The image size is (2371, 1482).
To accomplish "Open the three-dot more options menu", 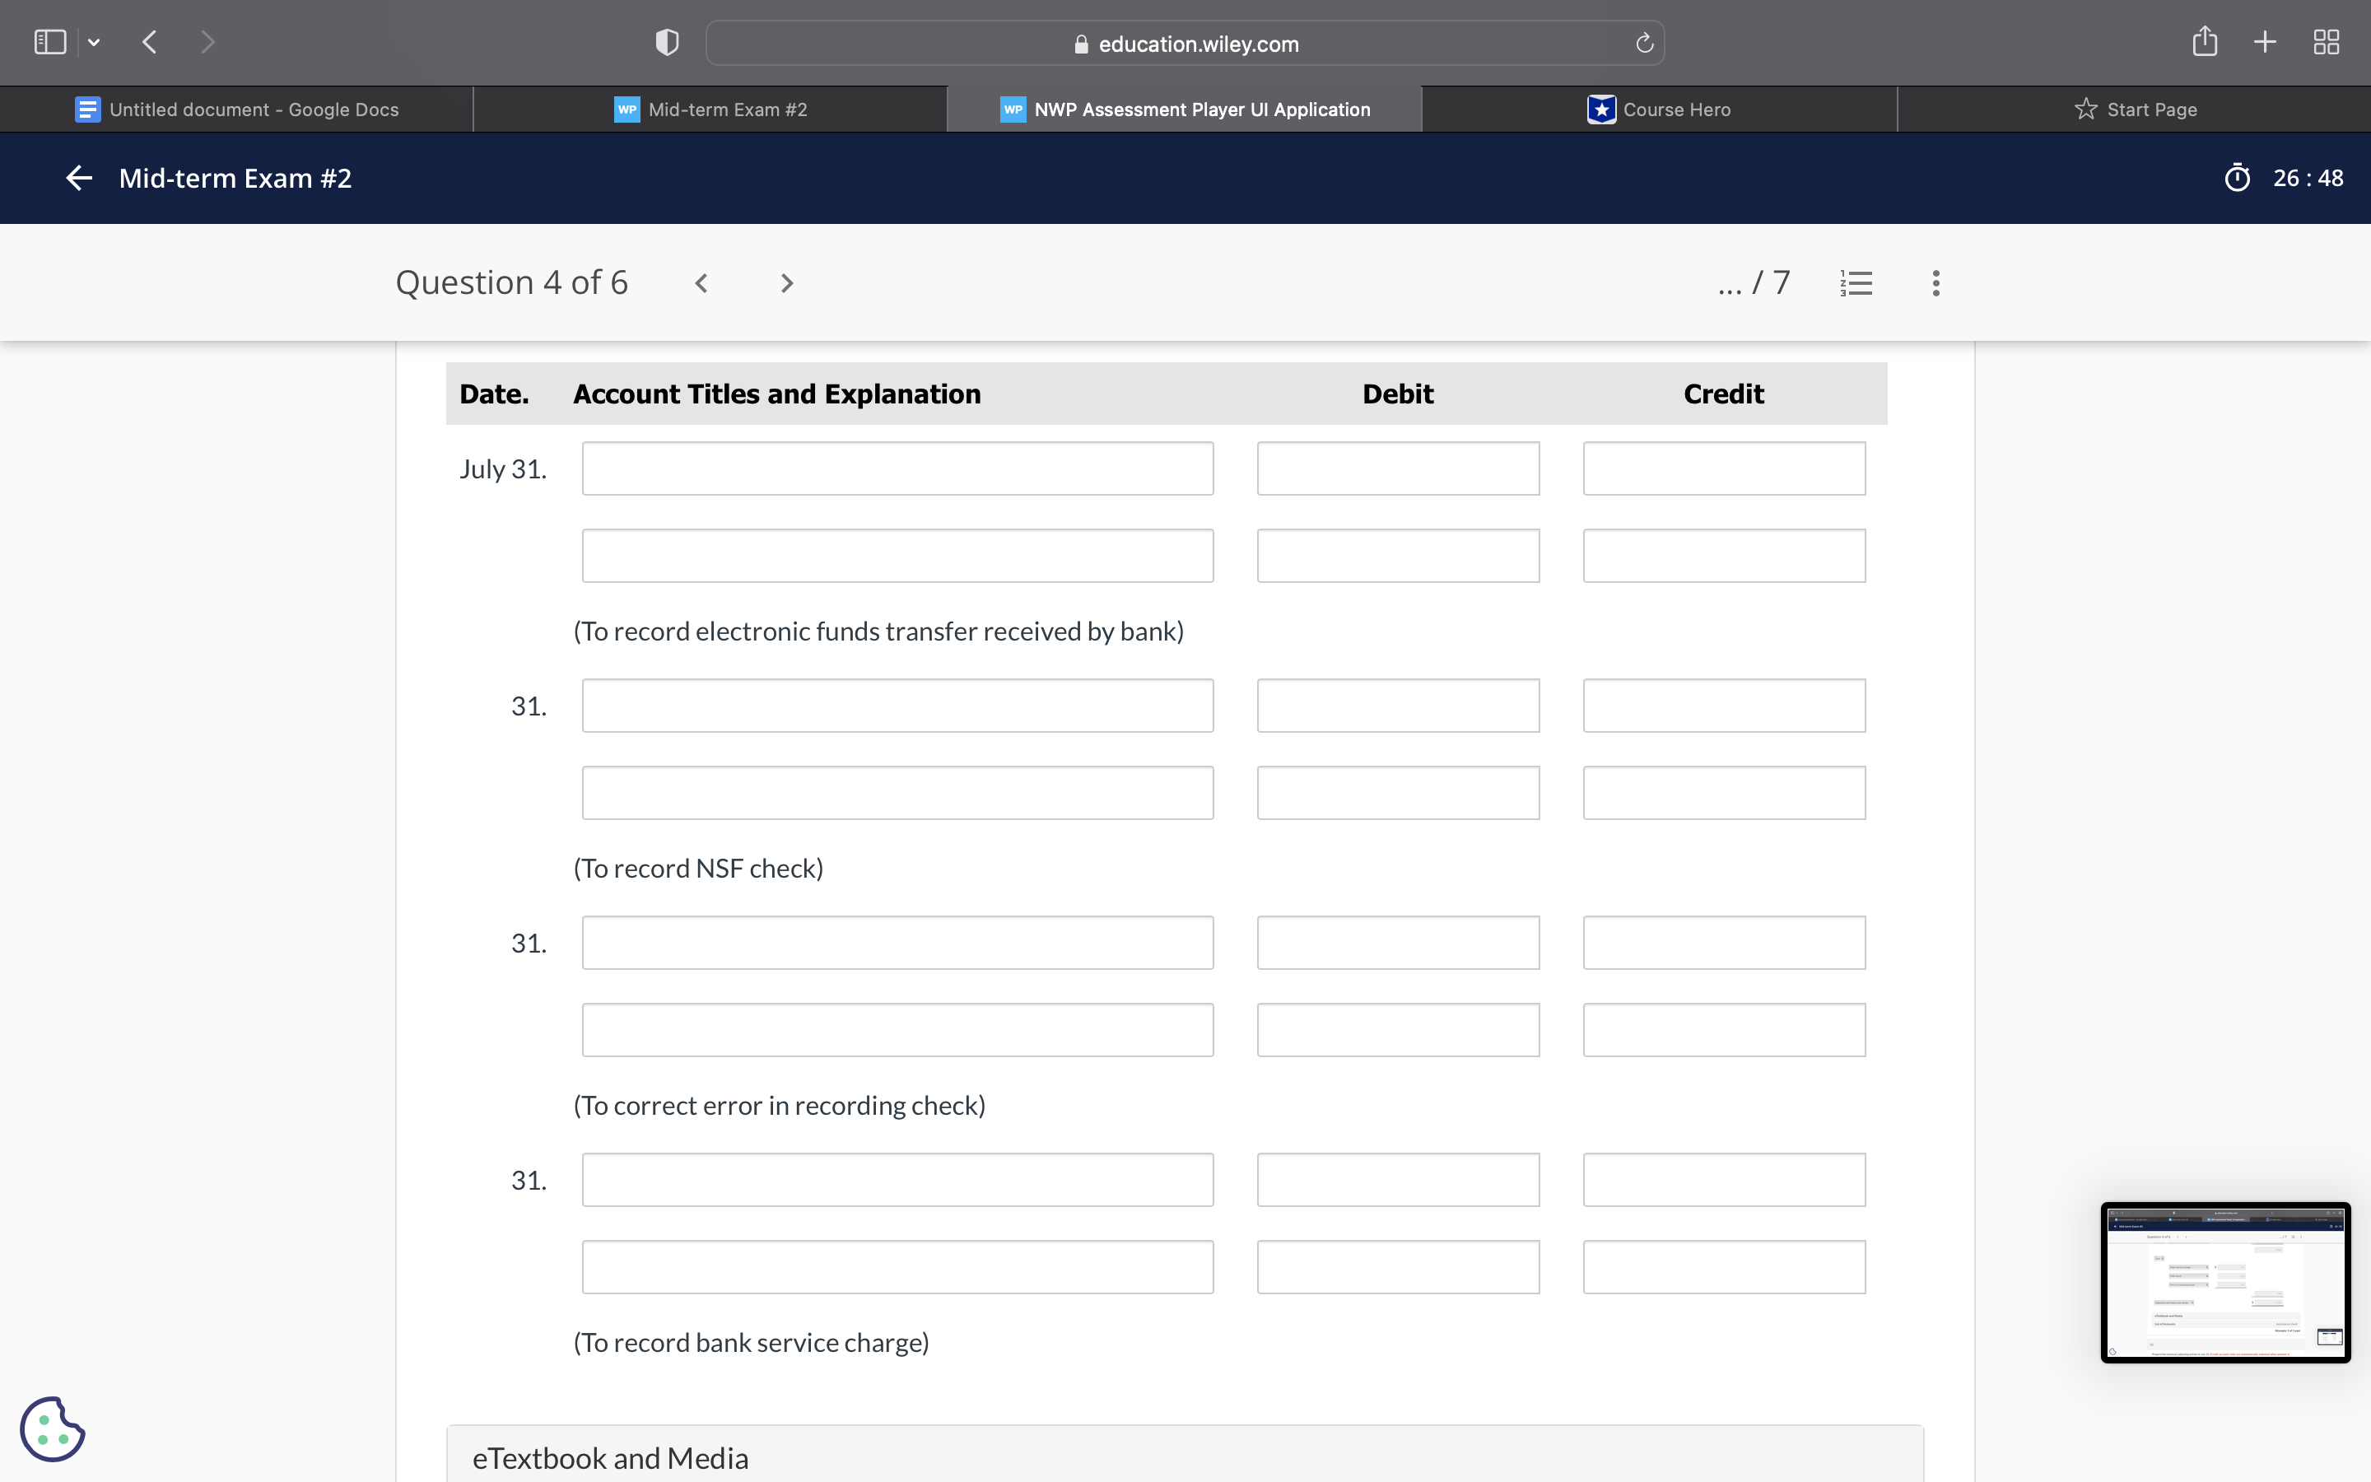I will [1935, 283].
